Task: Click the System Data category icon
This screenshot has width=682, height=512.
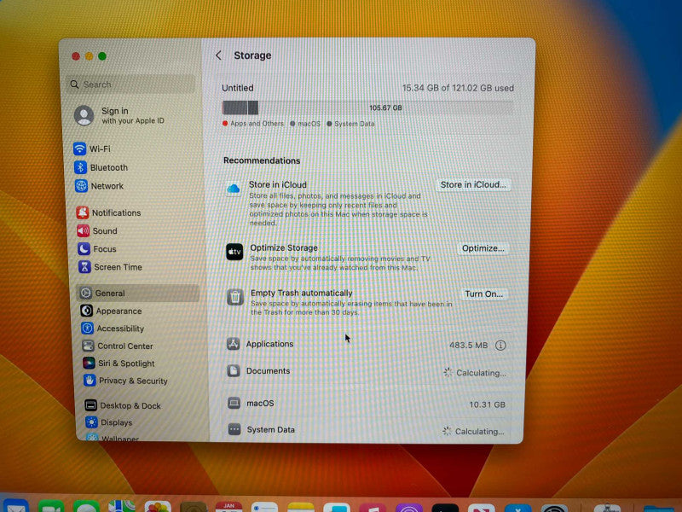Action: [234, 429]
